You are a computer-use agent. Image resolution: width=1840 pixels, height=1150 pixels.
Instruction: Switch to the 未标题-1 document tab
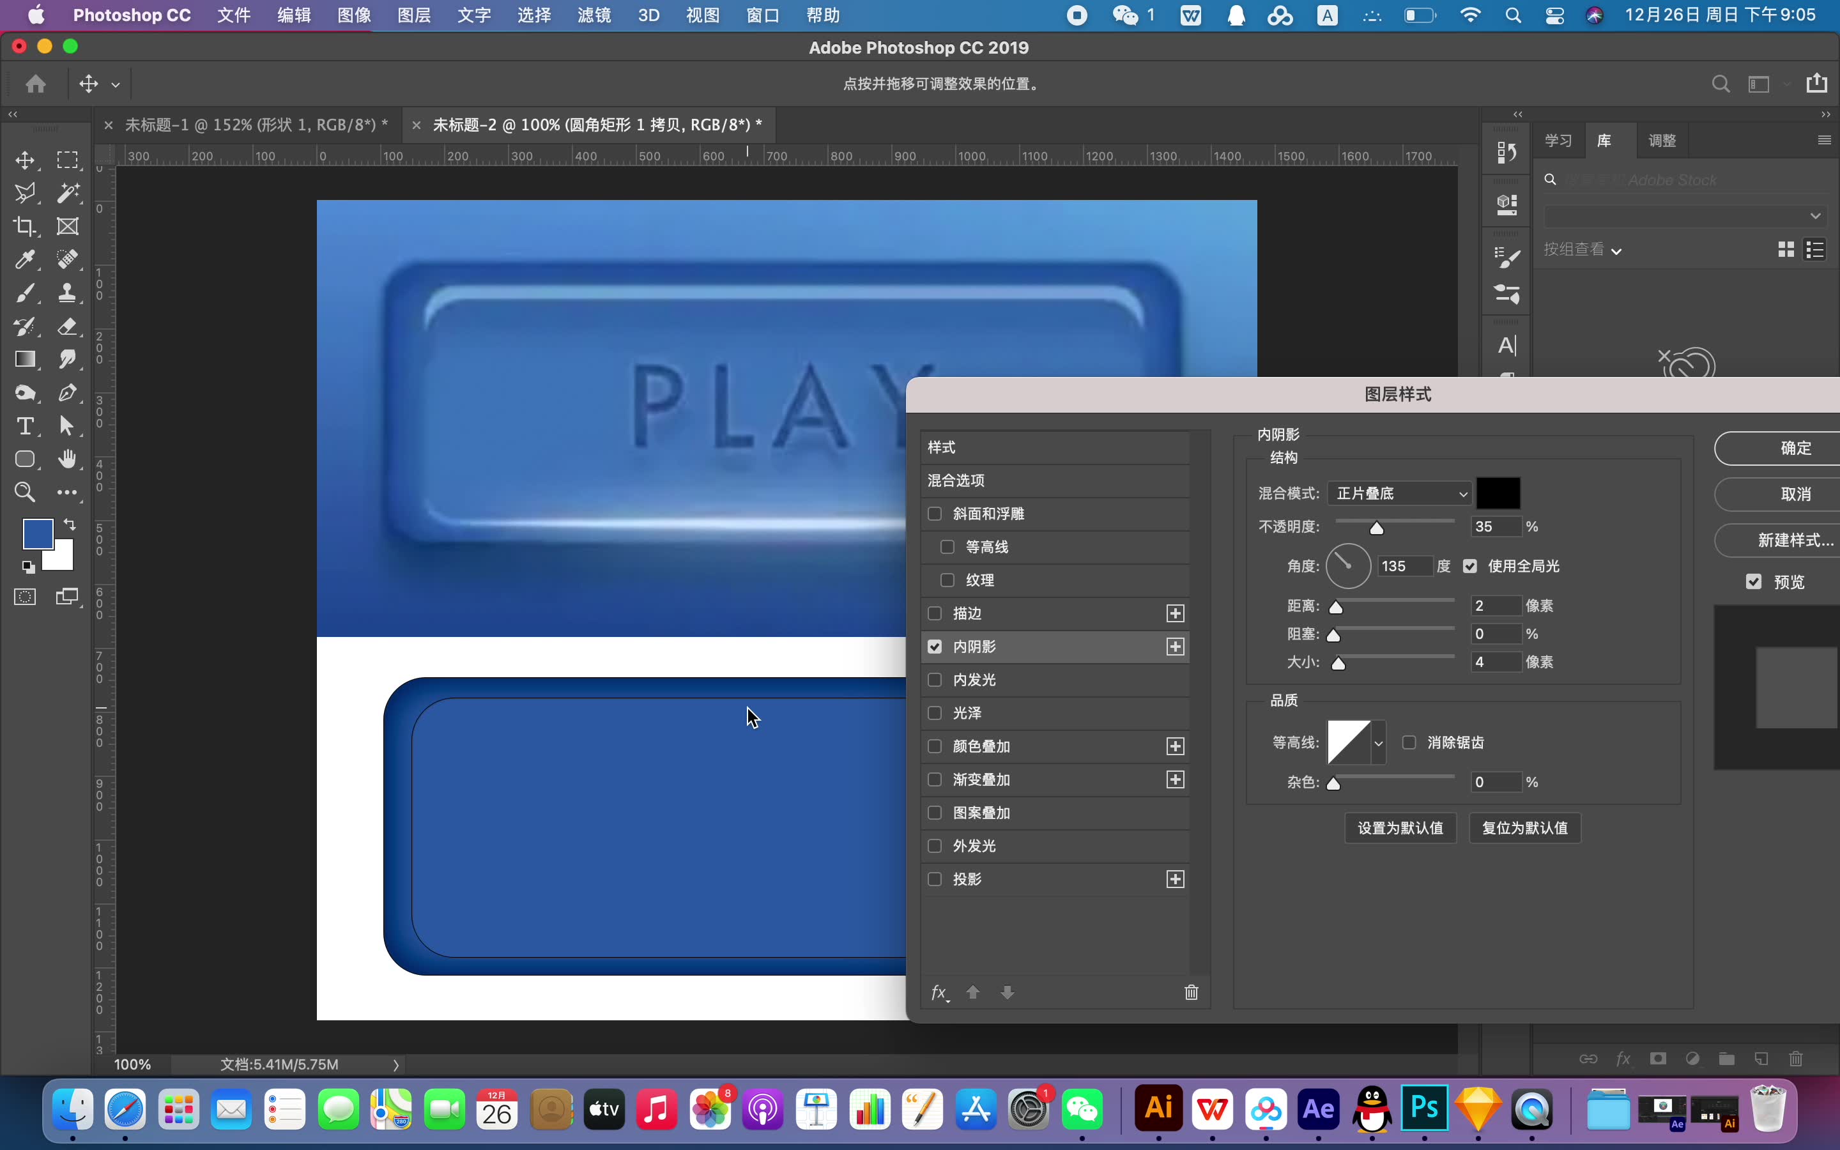pyautogui.click(x=256, y=125)
